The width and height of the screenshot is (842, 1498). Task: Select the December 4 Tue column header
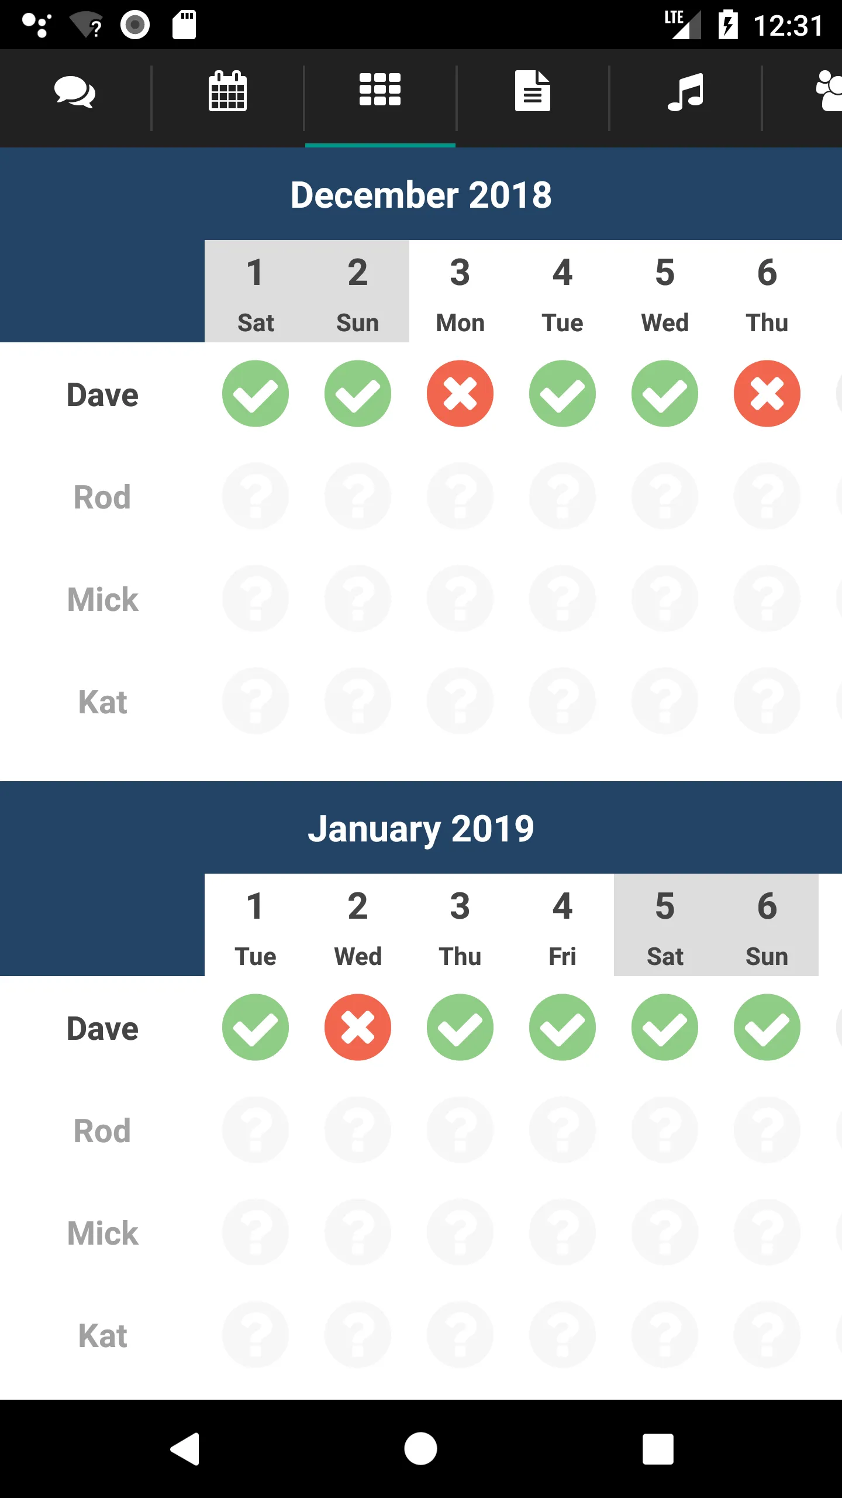(563, 291)
